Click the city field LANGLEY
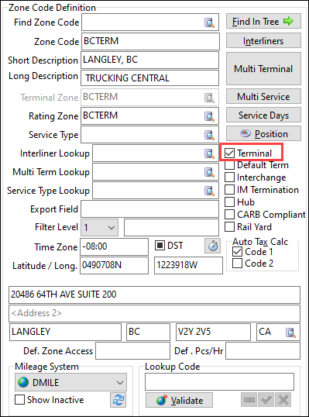This screenshot has width=309, height=417. coord(65,332)
